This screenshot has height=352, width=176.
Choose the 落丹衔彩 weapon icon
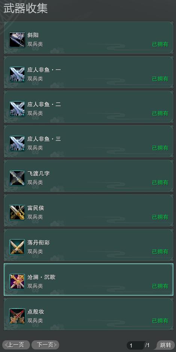[17, 247]
